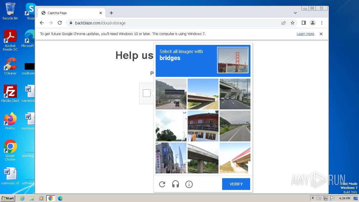Open the Learn more link

coord(305,34)
